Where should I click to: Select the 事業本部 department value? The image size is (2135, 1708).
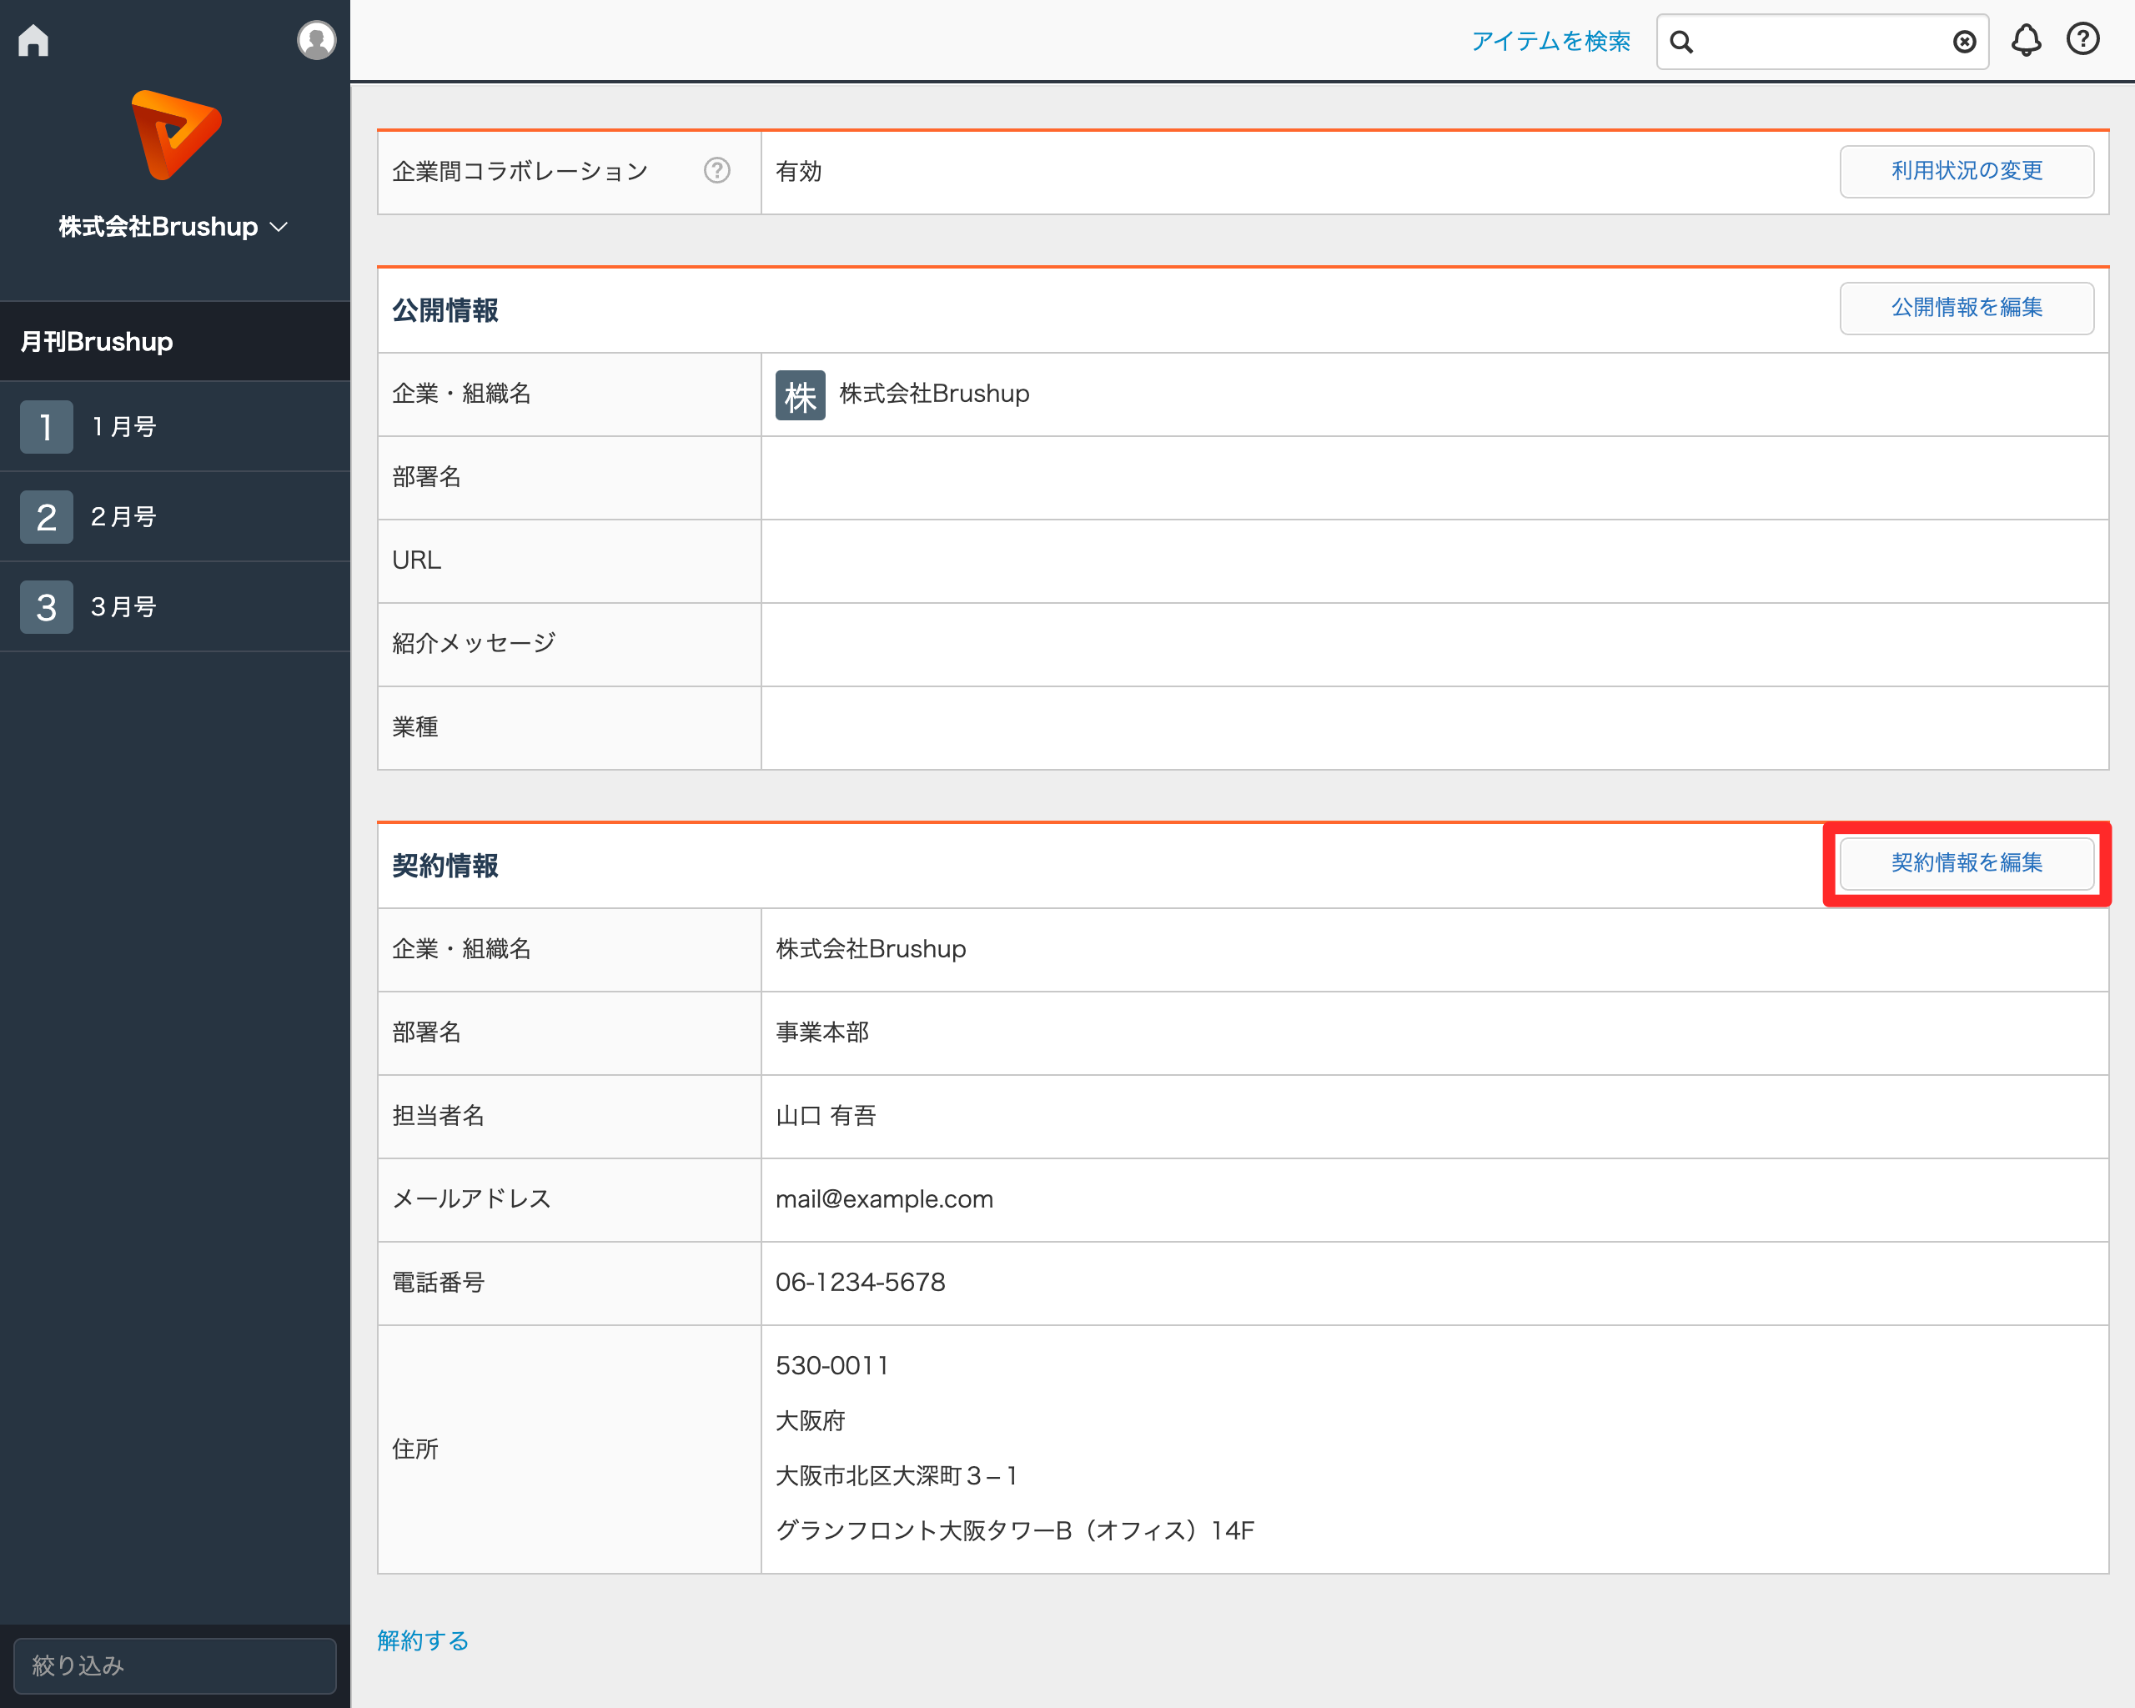[x=822, y=1032]
